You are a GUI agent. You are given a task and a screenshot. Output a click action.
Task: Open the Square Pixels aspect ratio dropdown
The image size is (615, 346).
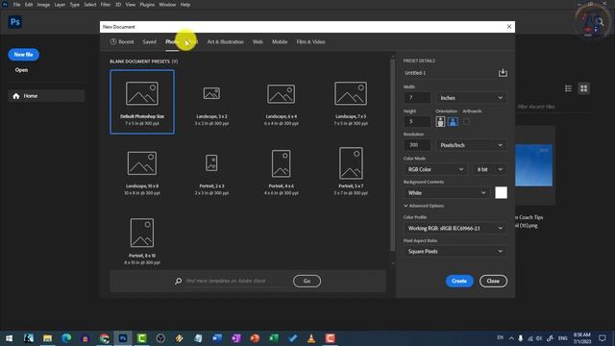click(x=455, y=251)
